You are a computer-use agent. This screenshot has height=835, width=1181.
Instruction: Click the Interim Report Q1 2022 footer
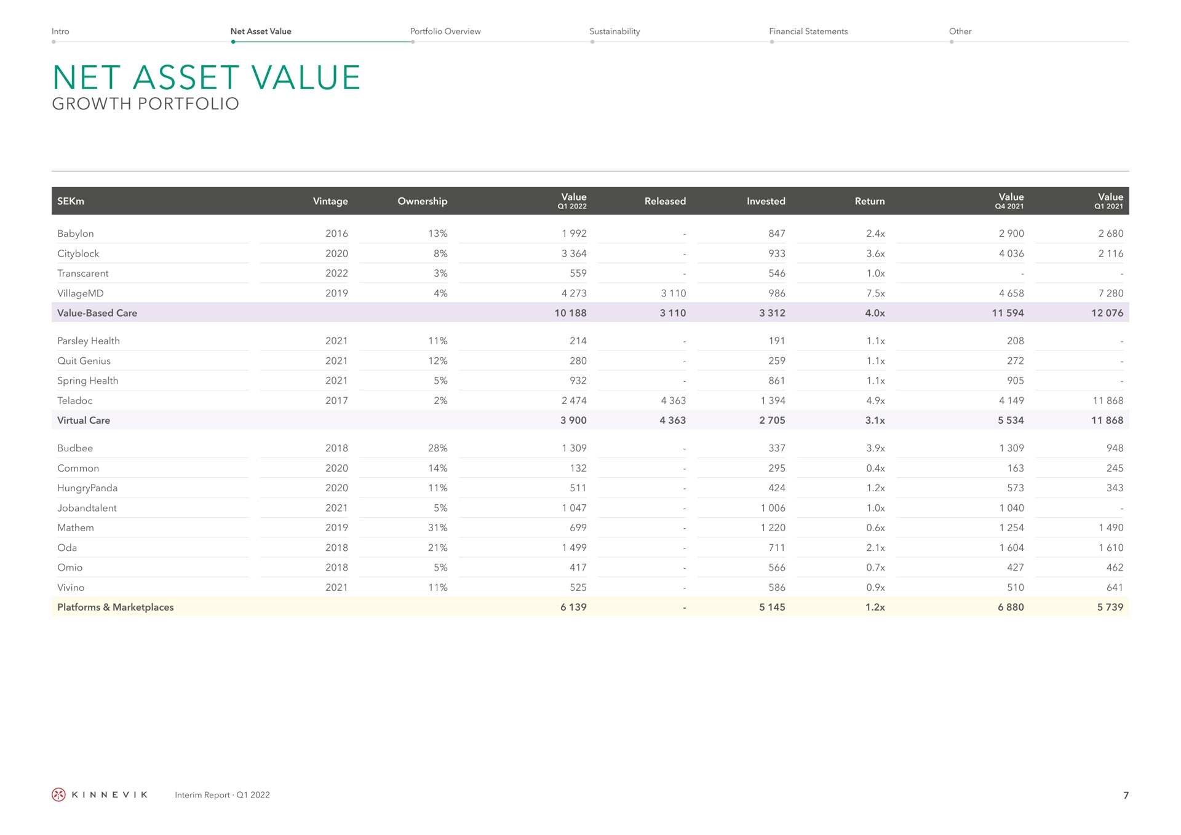coord(222,795)
